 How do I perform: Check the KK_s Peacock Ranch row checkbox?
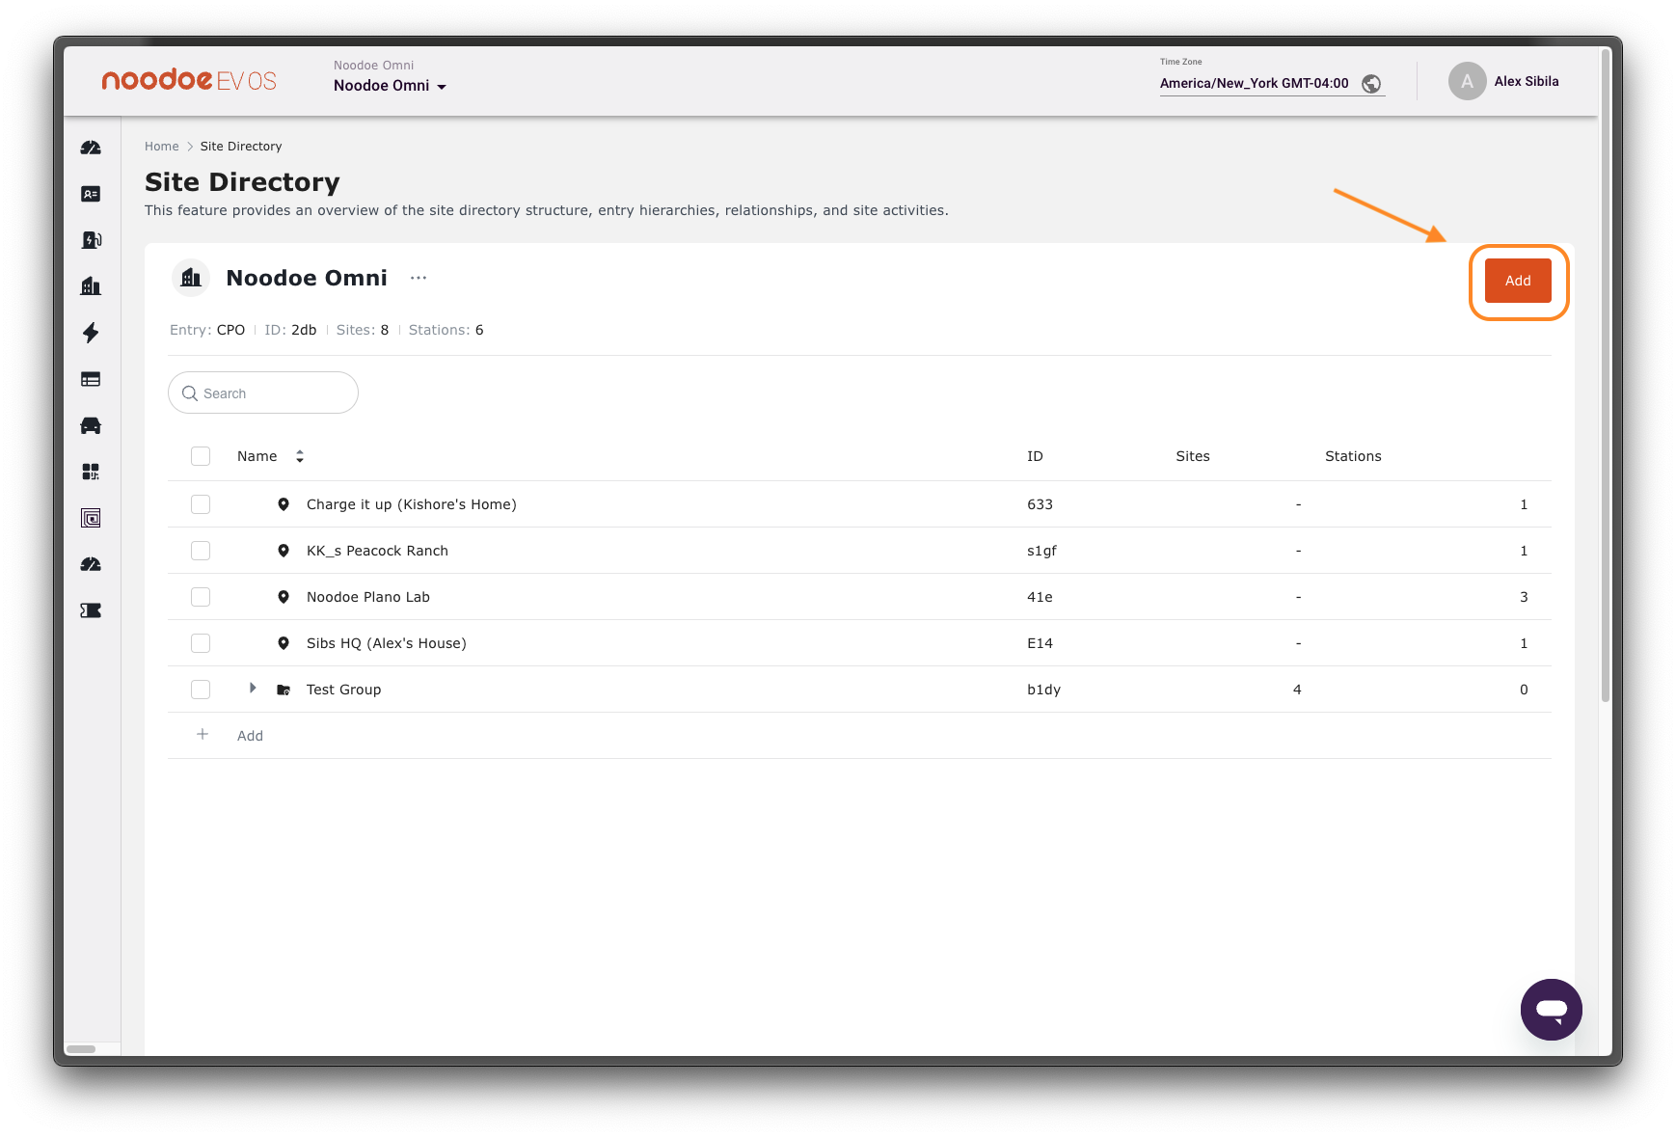201,551
